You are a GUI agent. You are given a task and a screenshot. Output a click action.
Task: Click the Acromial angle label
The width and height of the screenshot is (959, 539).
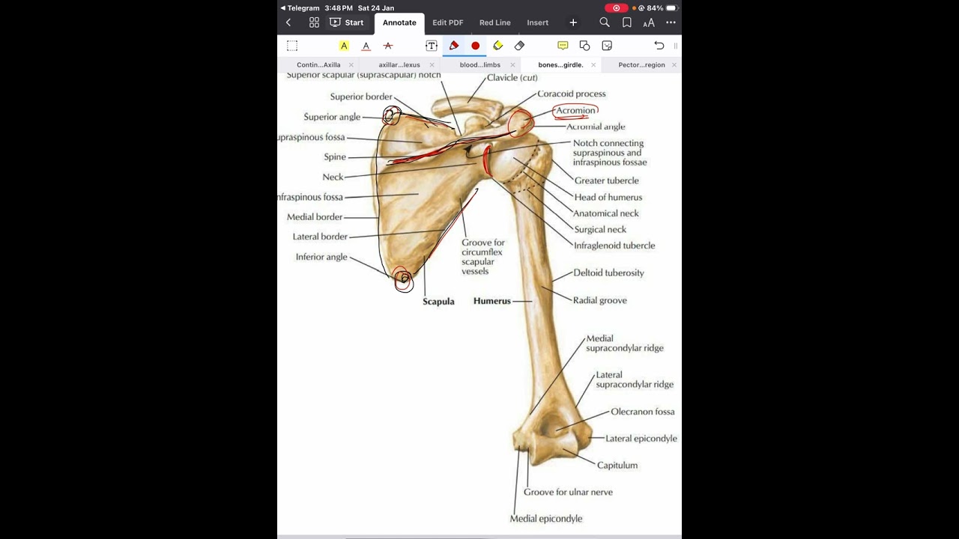coord(596,127)
